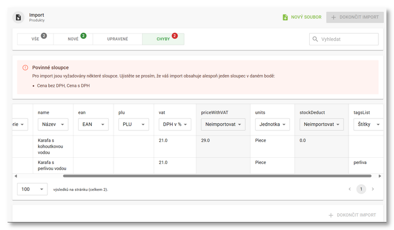Click the scrollbar left arrow

pos(16,176)
